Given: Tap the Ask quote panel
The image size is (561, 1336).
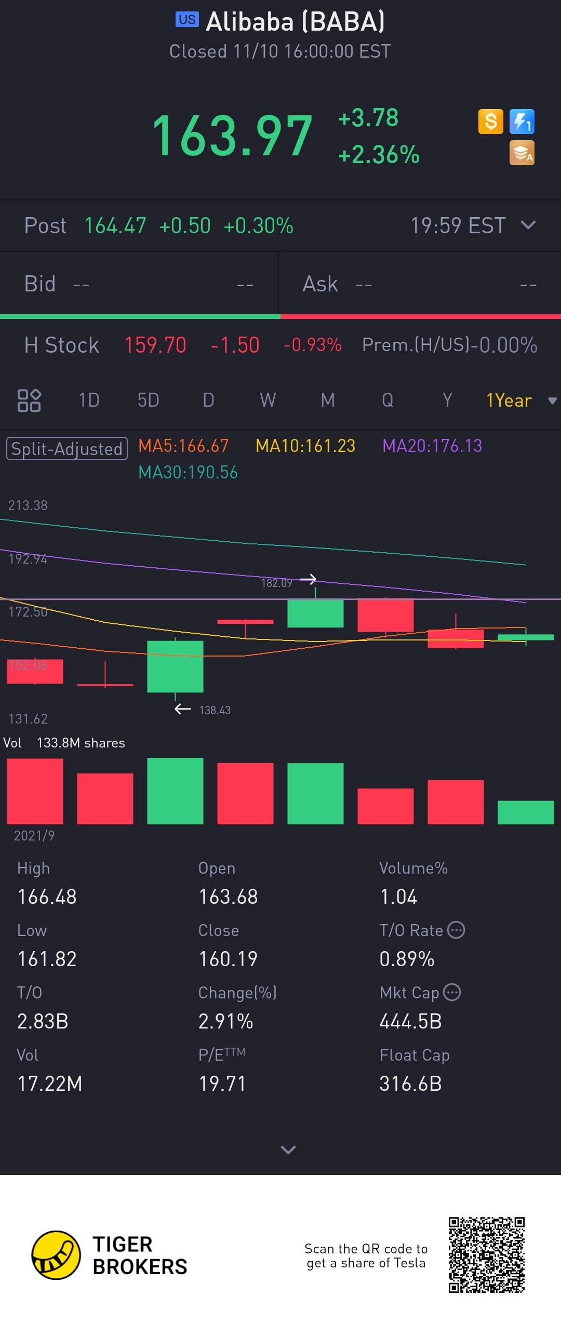Looking at the screenshot, I should [420, 284].
